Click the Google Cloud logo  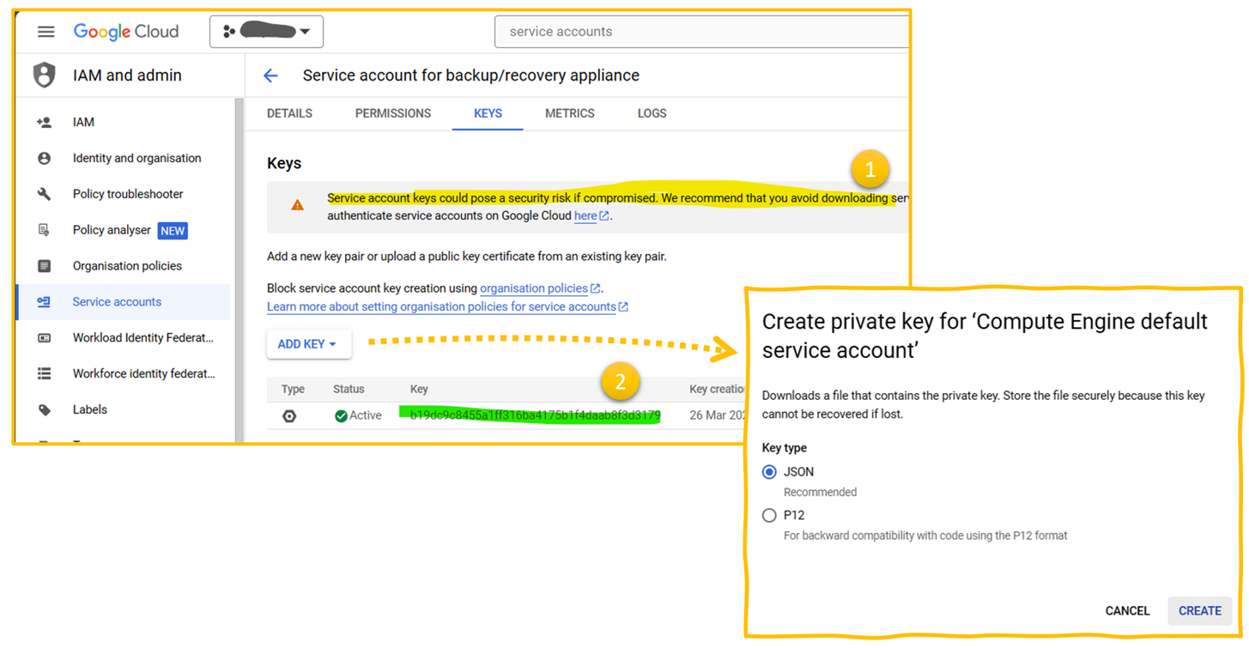click(x=125, y=31)
